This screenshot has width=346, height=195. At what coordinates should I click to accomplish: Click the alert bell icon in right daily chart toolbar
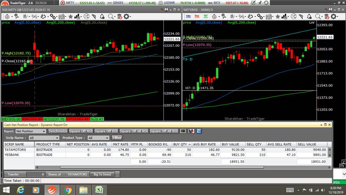pos(309,16)
